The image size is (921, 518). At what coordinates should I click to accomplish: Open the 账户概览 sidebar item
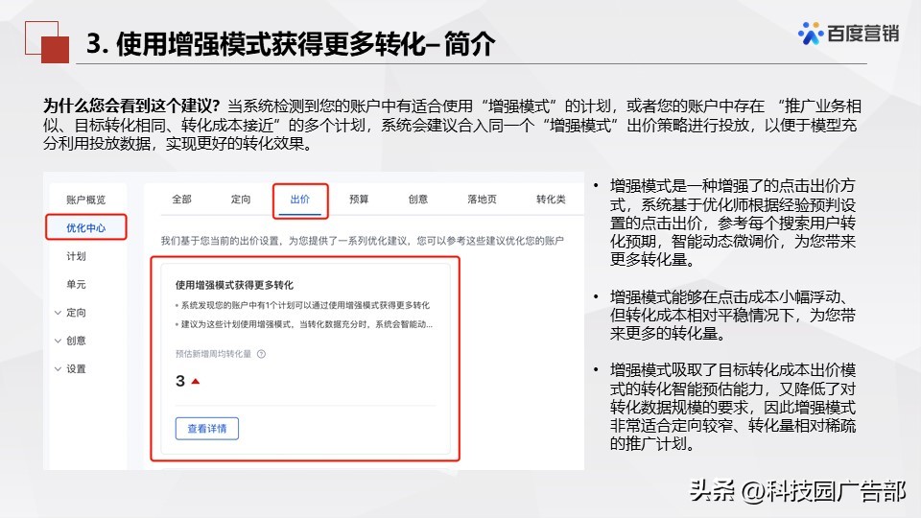(85, 200)
